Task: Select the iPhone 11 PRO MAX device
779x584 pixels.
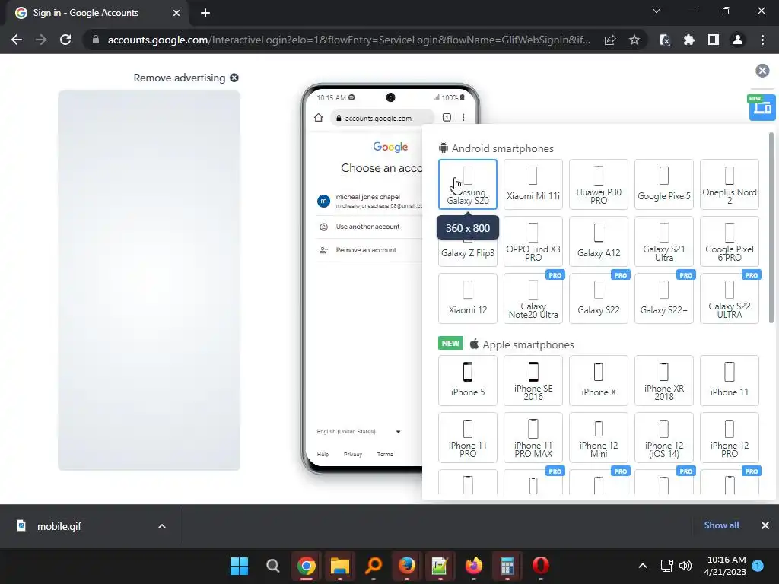Action: [x=533, y=437]
